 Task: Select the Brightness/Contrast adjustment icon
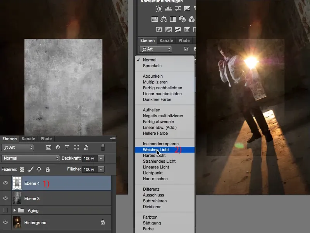[159, 9]
